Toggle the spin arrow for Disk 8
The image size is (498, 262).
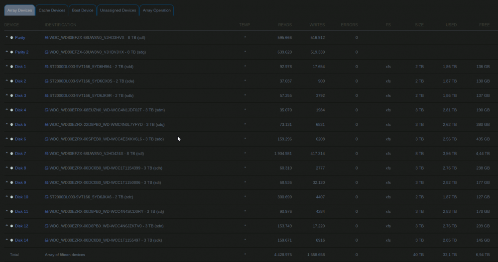6,168
